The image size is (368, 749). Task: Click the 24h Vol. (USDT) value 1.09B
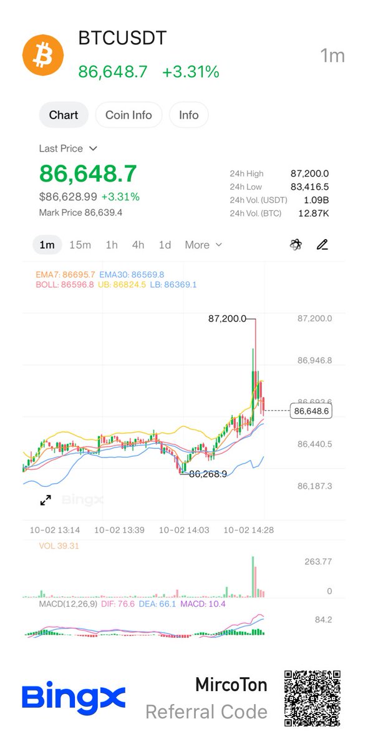pyautogui.click(x=317, y=200)
